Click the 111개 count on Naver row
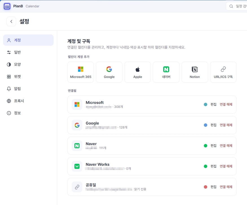Screen dimensions: 247x205 (x=103, y=148)
